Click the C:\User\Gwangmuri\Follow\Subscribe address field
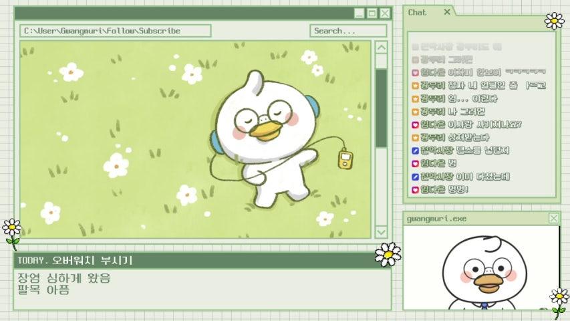Image resolution: width=570 pixels, height=321 pixels. coord(115,31)
